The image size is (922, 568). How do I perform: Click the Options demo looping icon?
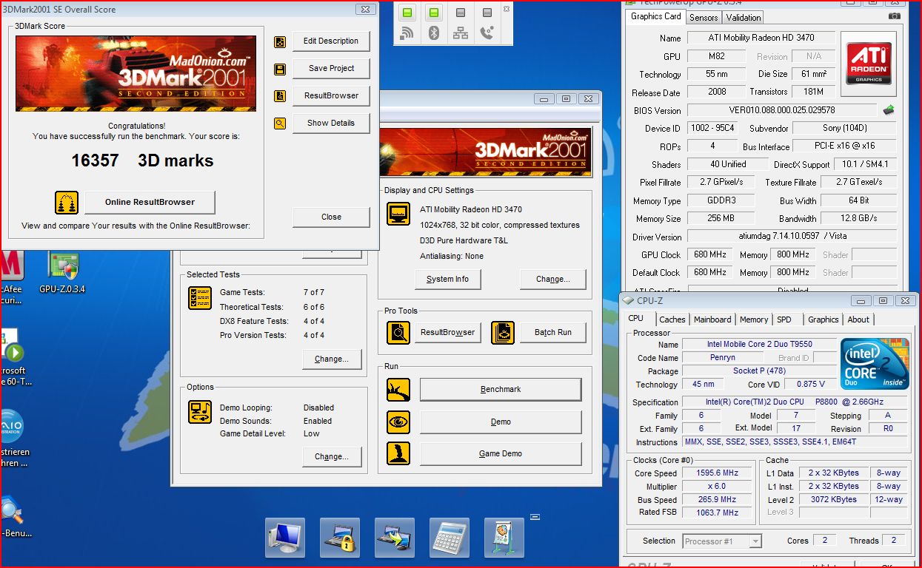[200, 412]
